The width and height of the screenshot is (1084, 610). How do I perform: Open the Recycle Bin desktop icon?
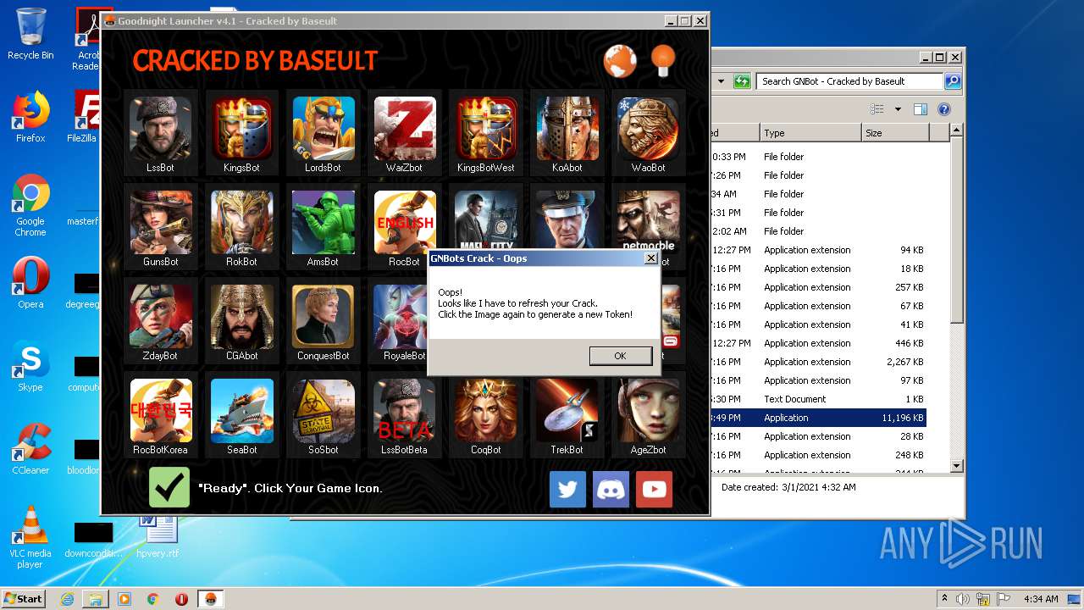[x=30, y=34]
